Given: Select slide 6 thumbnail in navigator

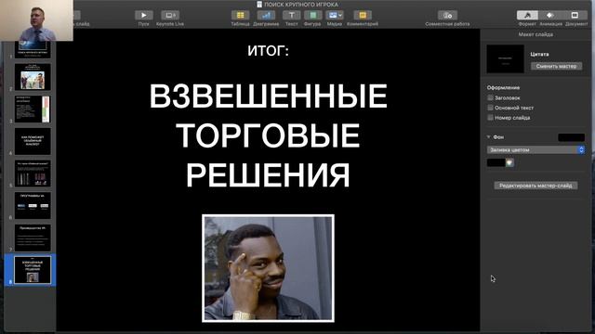Looking at the screenshot, I should tap(33, 206).
